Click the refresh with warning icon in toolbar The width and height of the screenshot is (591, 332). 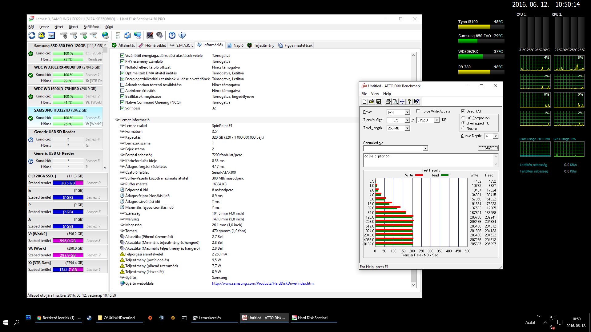tap(42, 35)
